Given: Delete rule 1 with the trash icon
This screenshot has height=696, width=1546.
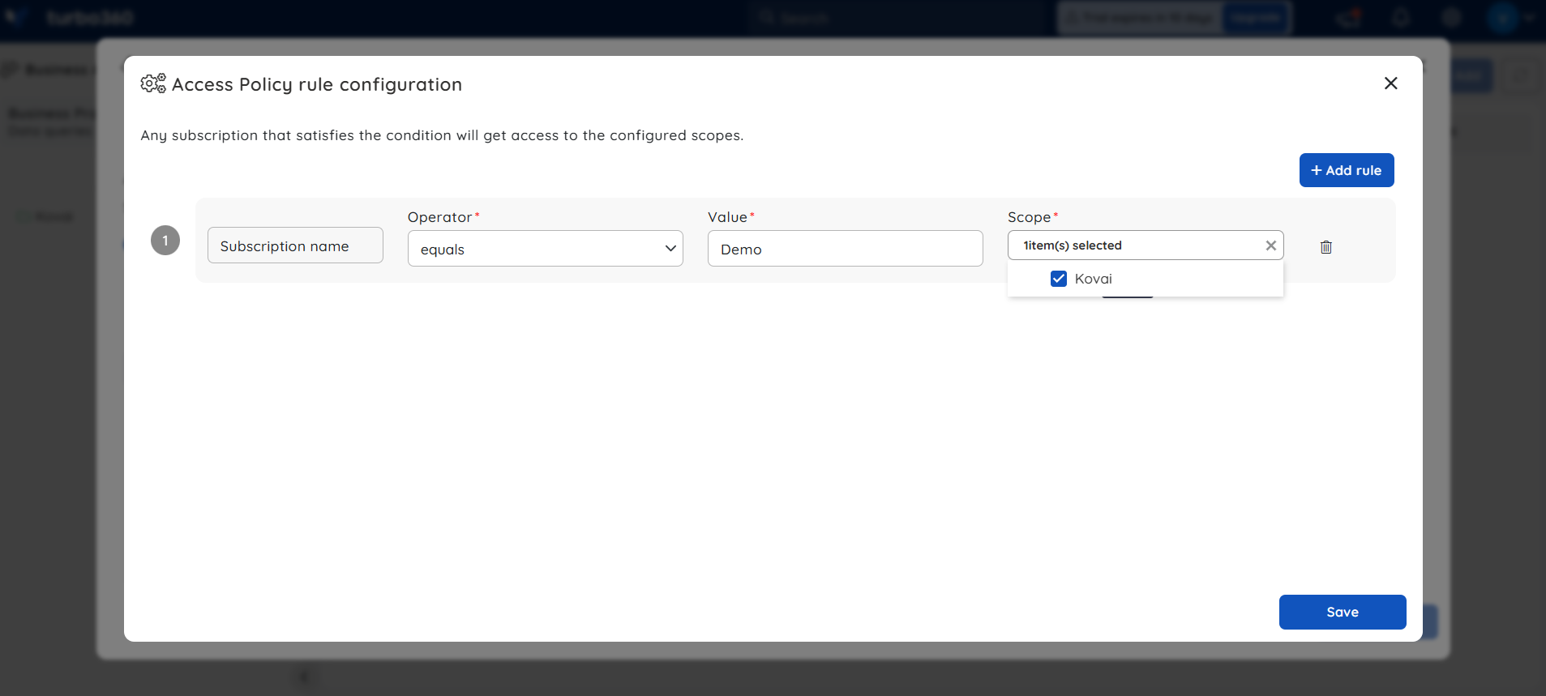Looking at the screenshot, I should [1326, 247].
